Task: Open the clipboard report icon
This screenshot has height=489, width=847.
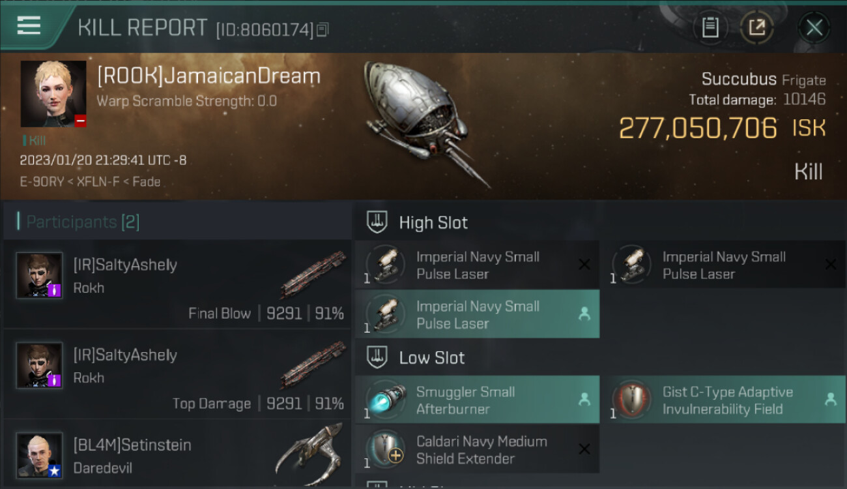Action: click(710, 27)
